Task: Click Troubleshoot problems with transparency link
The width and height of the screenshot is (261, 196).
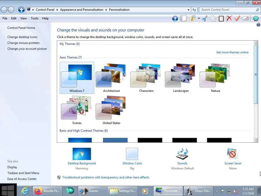Action: [x=106, y=177]
